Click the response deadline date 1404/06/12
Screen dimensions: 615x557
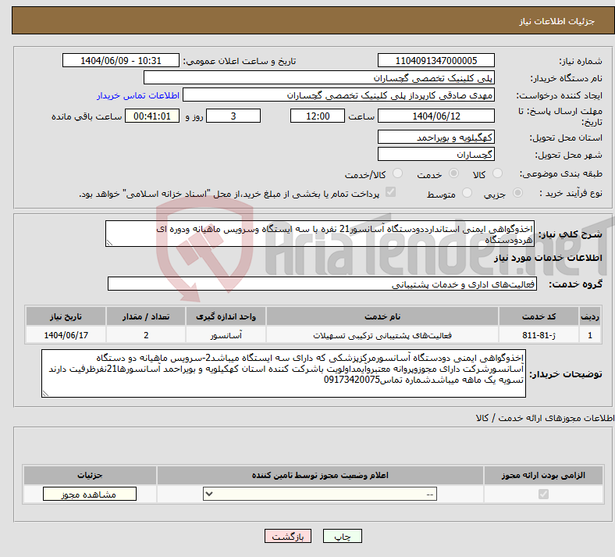pyautogui.click(x=436, y=116)
